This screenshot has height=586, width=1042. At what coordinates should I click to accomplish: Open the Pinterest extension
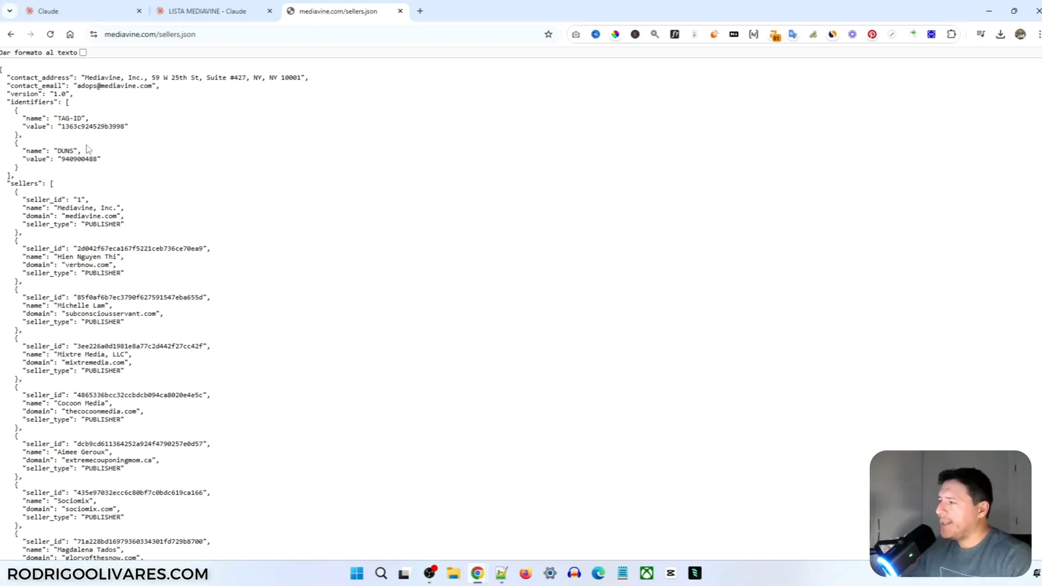(x=872, y=35)
